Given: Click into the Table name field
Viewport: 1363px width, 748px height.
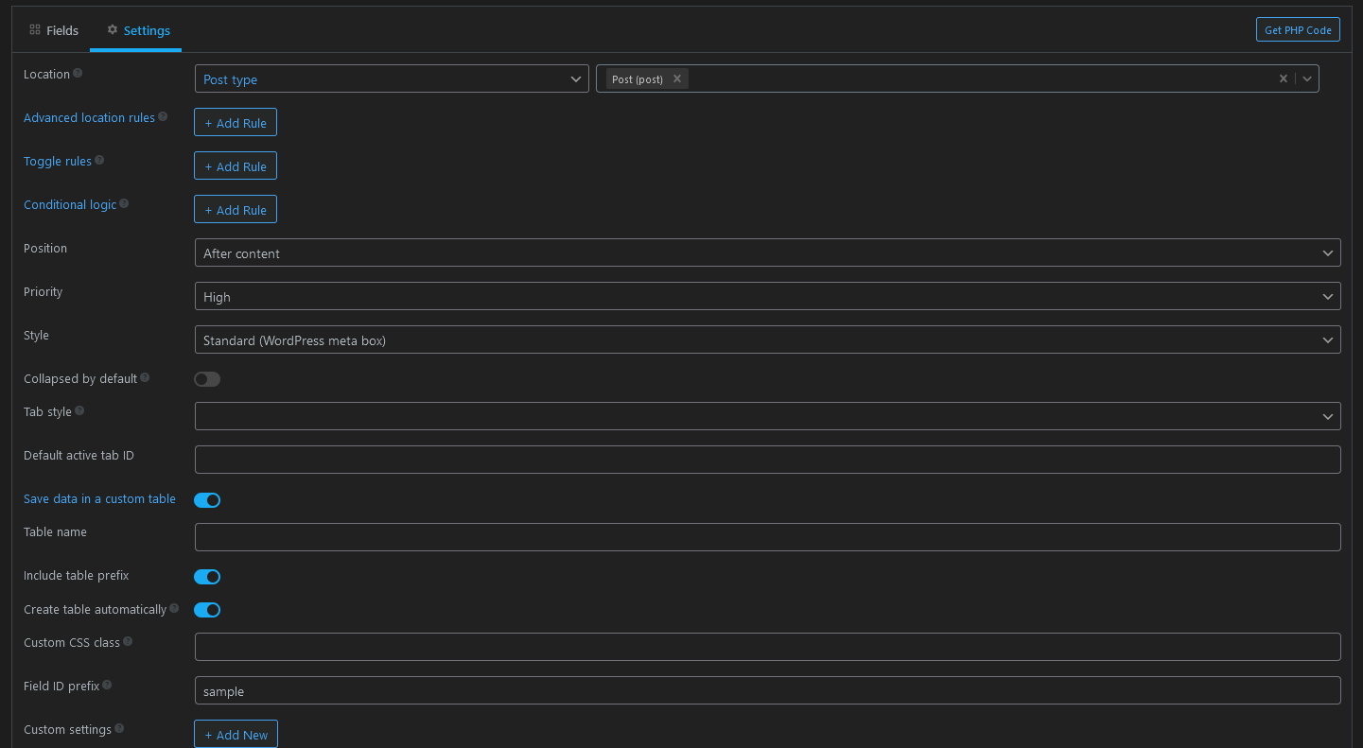Looking at the screenshot, I should [x=767, y=537].
